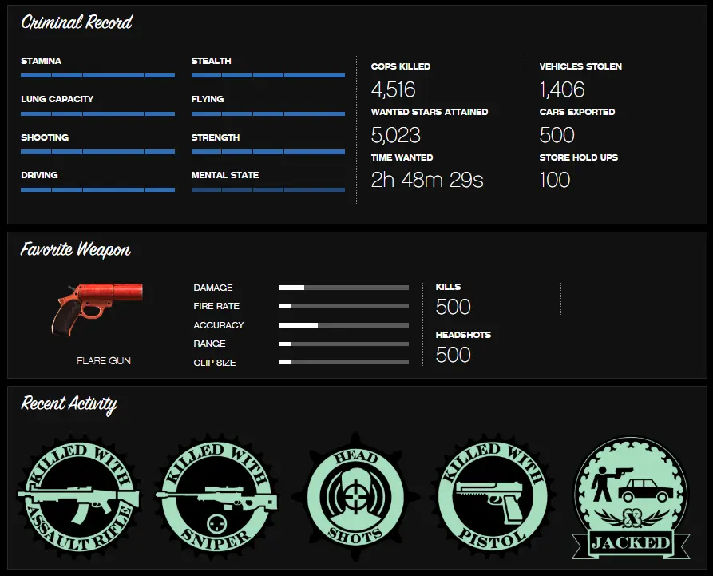Click the Shooting skill bar
This screenshot has height=576, width=713.
(97, 152)
